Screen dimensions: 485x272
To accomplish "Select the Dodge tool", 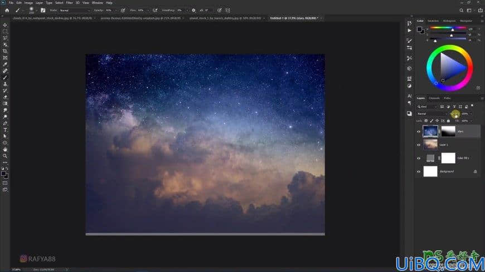I will click(x=5, y=117).
